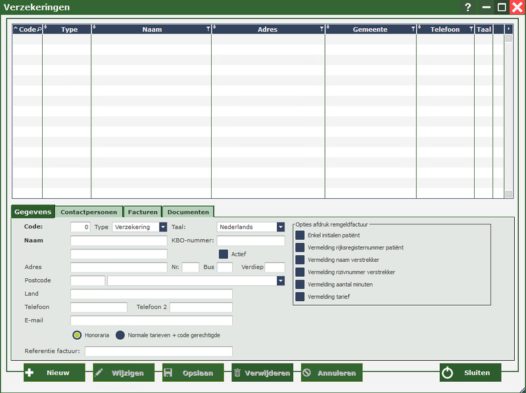This screenshot has height=393, width=526.
Task: Focus the Referentie factuur field
Action: tap(158, 352)
